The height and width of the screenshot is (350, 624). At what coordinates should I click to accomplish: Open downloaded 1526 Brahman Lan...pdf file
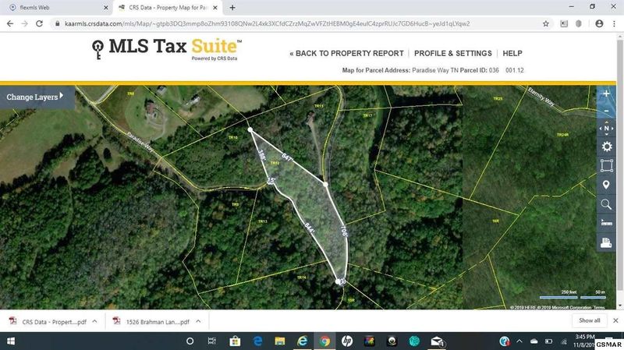point(151,321)
